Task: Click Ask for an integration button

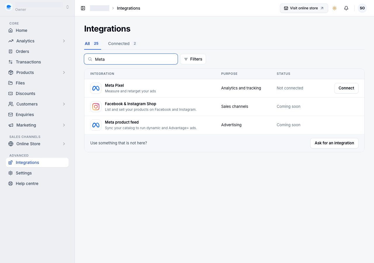Action: pyautogui.click(x=334, y=143)
